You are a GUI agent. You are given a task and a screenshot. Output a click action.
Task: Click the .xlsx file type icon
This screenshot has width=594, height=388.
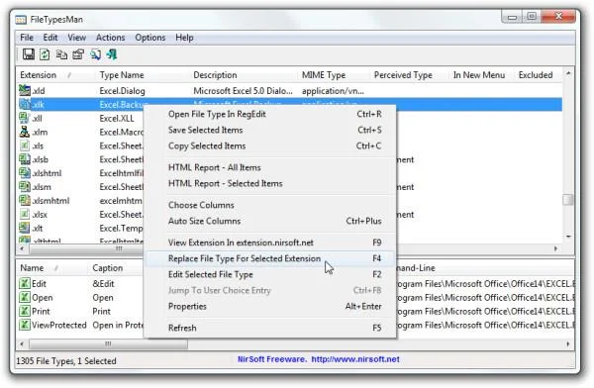[x=24, y=214]
